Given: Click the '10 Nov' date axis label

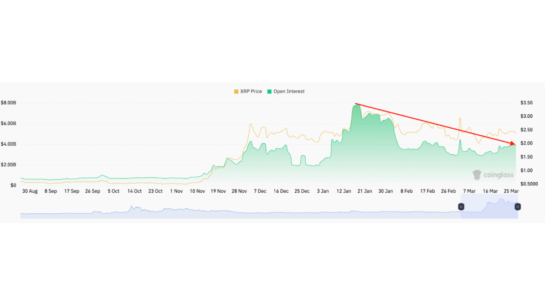Looking at the screenshot, I should pos(197,191).
